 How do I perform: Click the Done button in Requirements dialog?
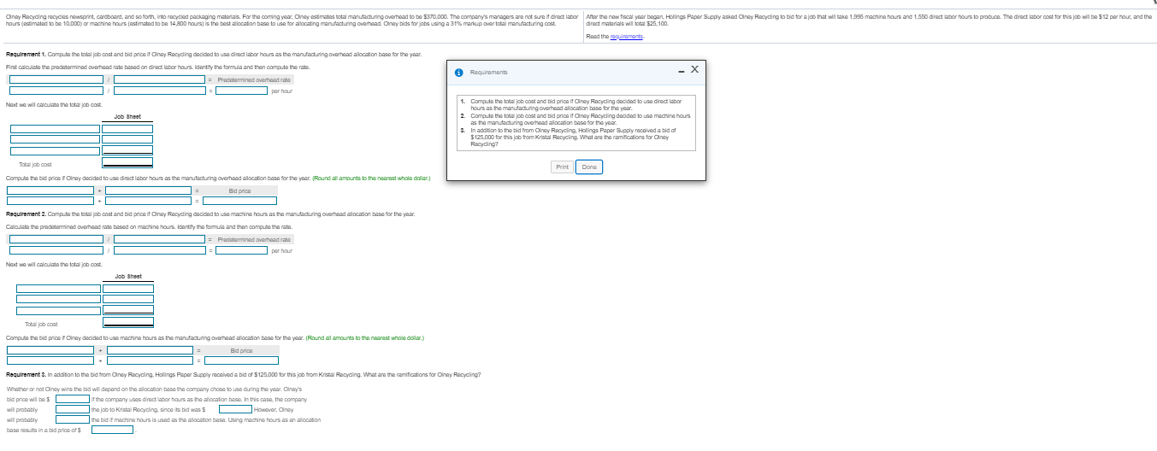coord(588,167)
